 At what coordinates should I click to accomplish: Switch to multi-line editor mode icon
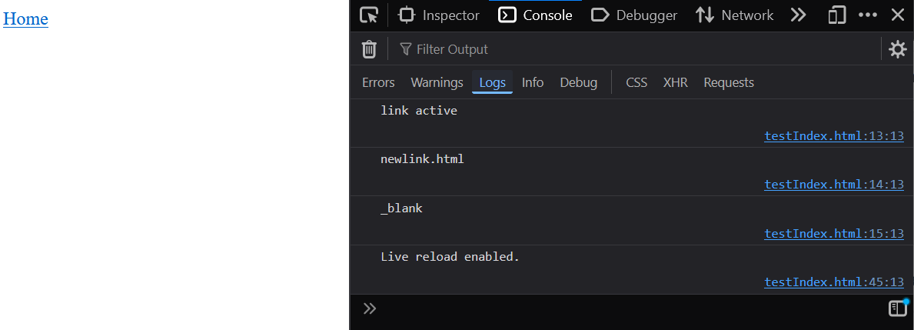coord(898,308)
